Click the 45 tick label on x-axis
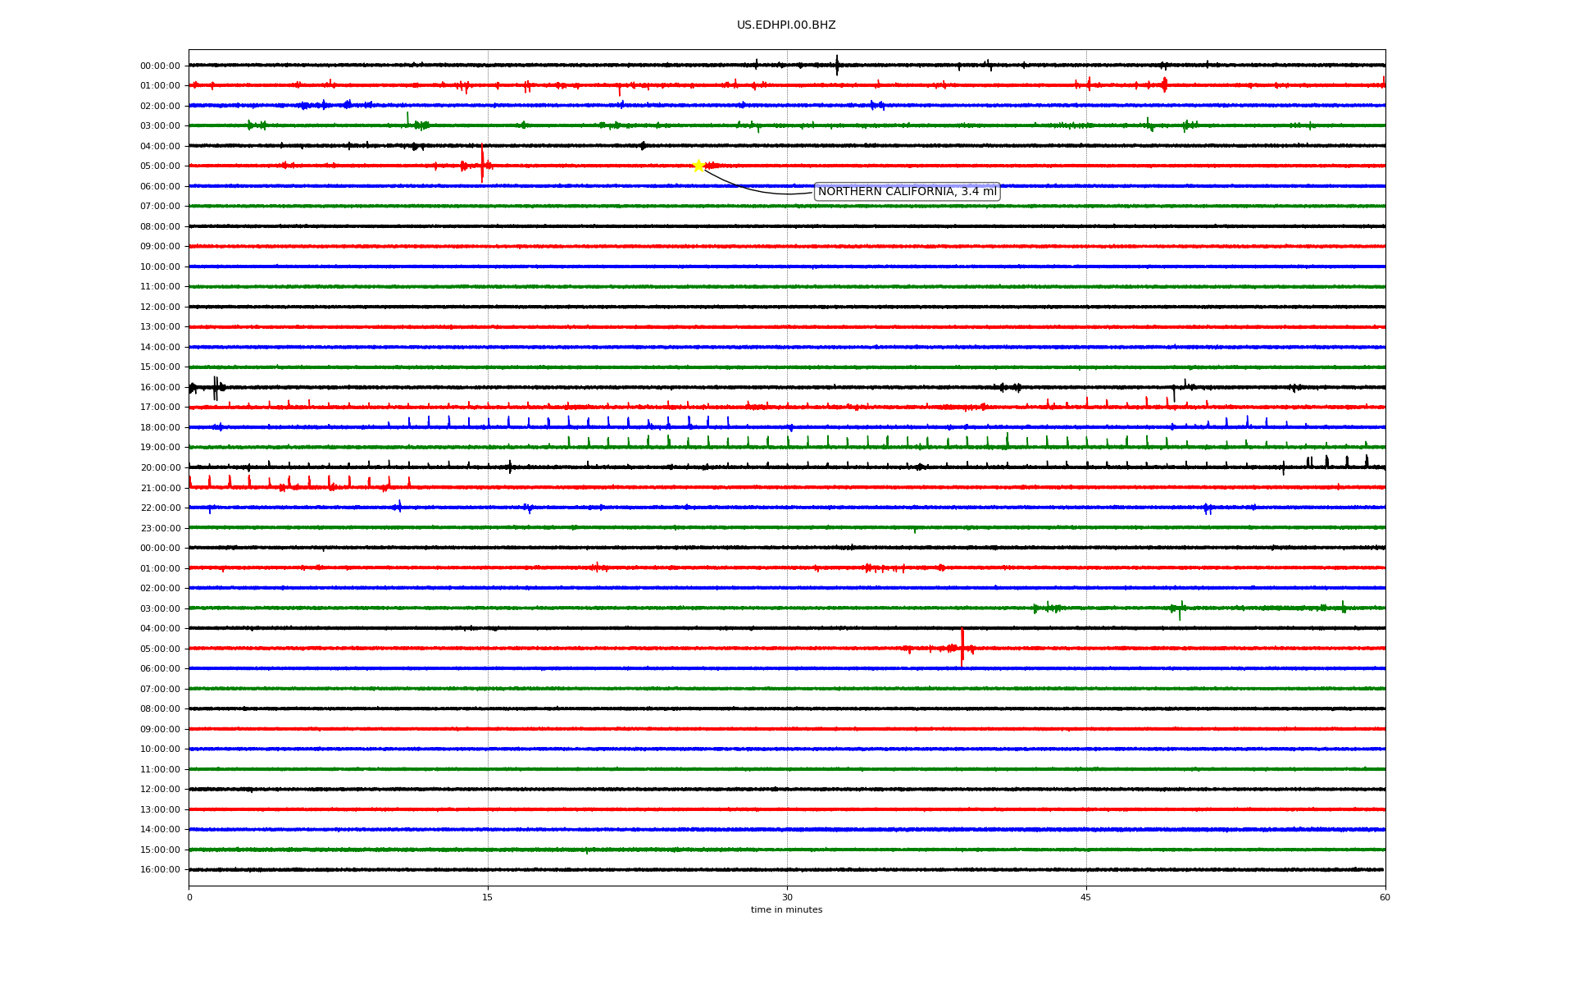 1085,897
